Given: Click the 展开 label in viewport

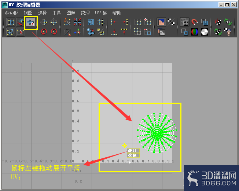Looking at the screenshot, I should click(133, 151).
